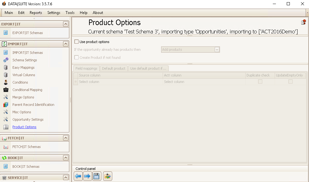
Task: Click the Virtual Columns cylinder icon
Action: point(6,75)
